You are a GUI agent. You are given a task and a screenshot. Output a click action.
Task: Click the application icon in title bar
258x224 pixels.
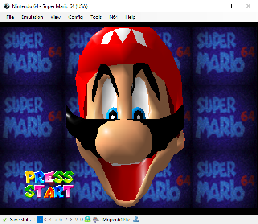pyautogui.click(x=7, y=6)
